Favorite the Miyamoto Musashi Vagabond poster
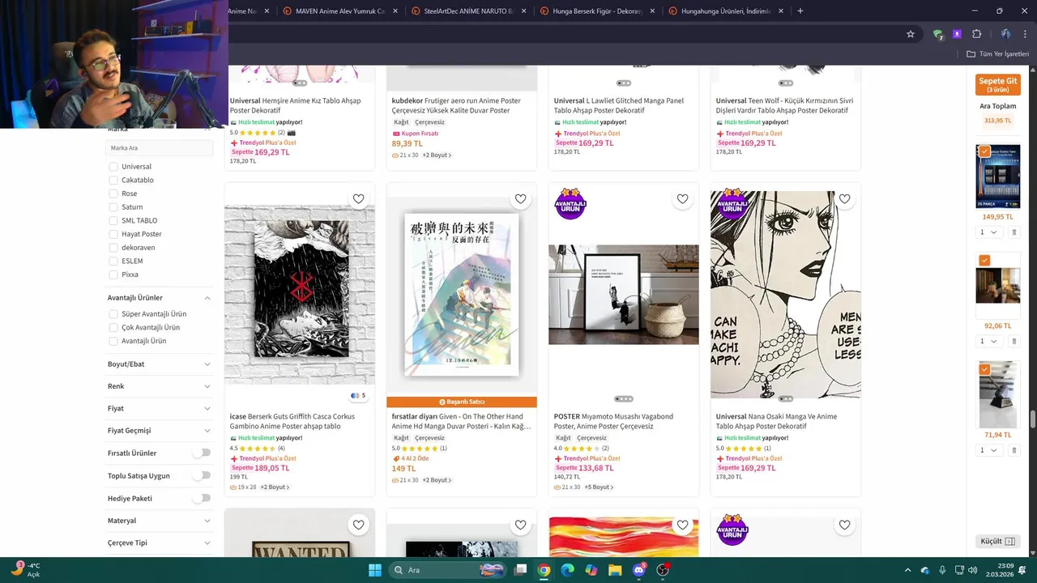Viewport: 1037px width, 583px height. pyautogui.click(x=682, y=199)
